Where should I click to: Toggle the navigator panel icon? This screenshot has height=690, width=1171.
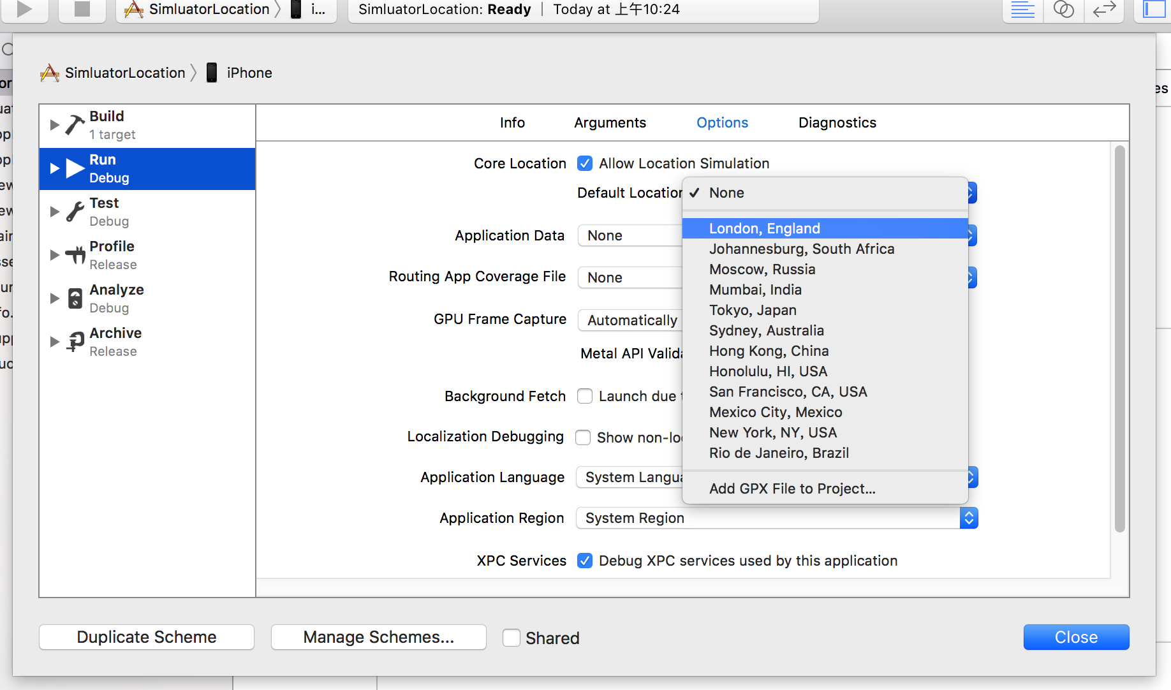tap(1154, 10)
